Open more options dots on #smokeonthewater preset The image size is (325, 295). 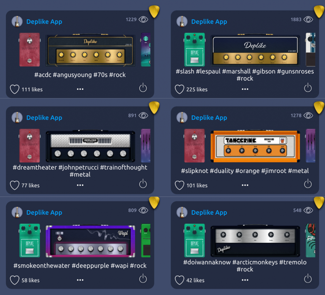pyautogui.click(x=80, y=280)
